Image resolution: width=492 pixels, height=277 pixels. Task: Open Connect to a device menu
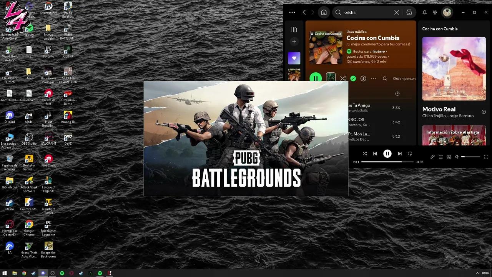point(449,157)
